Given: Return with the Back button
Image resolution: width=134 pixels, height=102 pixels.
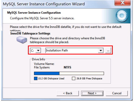Looking at the screenshot, I should tap(68, 93).
